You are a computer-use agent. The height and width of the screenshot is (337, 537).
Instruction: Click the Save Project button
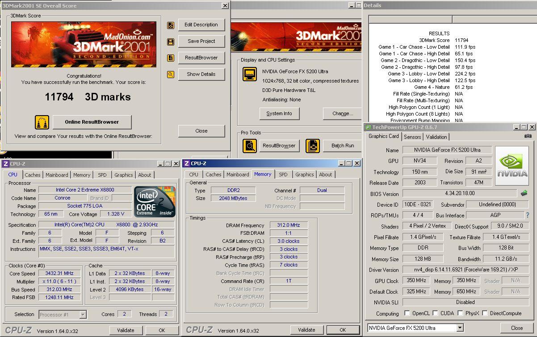click(x=201, y=41)
